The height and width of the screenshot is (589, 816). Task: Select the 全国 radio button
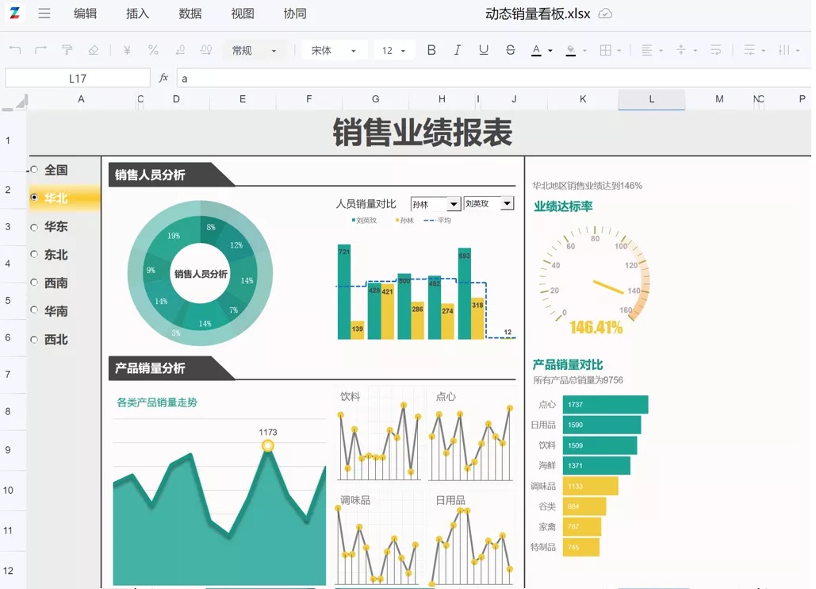pos(34,169)
